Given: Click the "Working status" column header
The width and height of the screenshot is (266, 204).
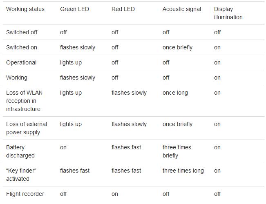Looking at the screenshot, I should [25, 9].
